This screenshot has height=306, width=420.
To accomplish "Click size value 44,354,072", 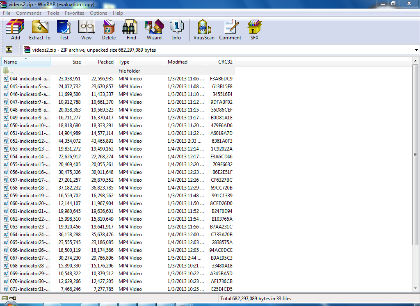I will 69,141.
